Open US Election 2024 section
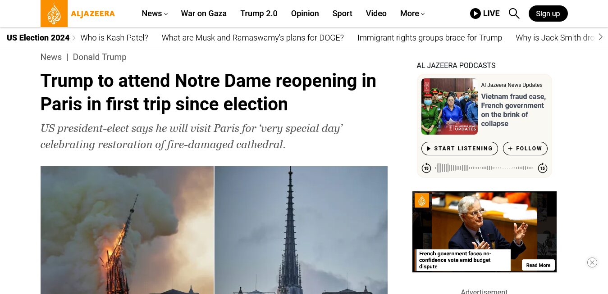 [x=38, y=38]
